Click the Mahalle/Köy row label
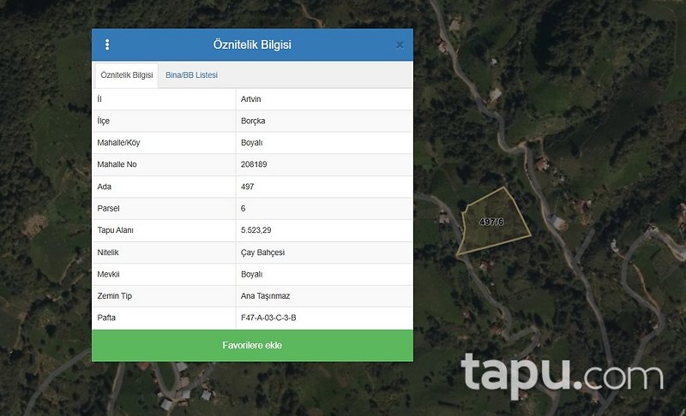This screenshot has width=686, height=416. pyautogui.click(x=118, y=143)
